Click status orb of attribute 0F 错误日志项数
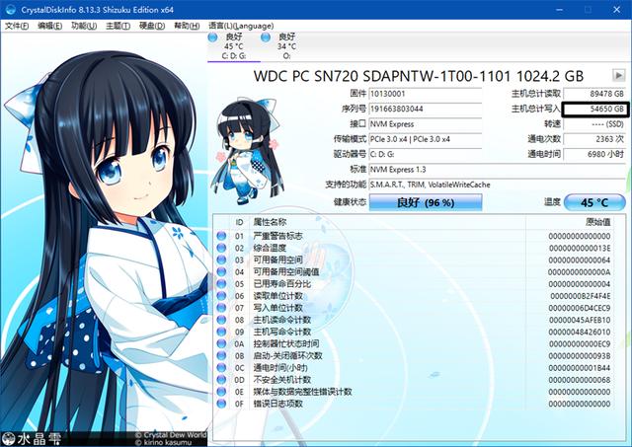The width and height of the screenshot is (632, 447). 221,404
